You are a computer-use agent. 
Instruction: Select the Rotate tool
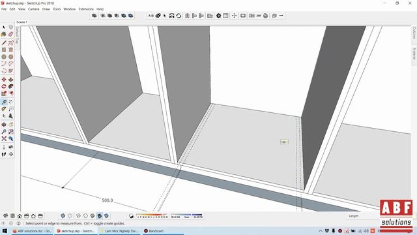(4, 86)
